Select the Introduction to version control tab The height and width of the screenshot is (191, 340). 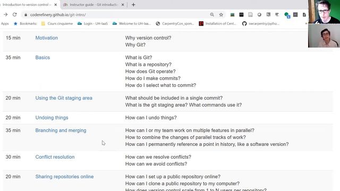(x=27, y=5)
